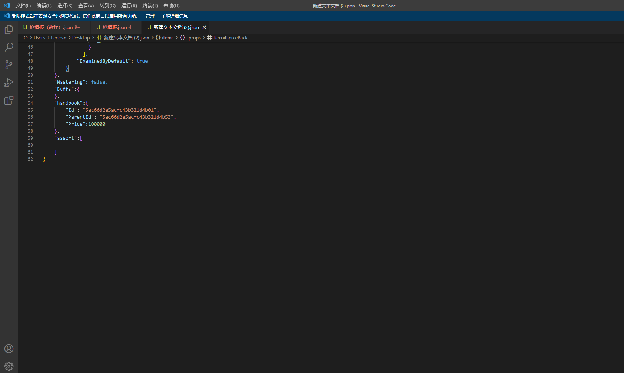624x373 pixels.
Task: Open the 帮助(H) menu
Action: 172,6
